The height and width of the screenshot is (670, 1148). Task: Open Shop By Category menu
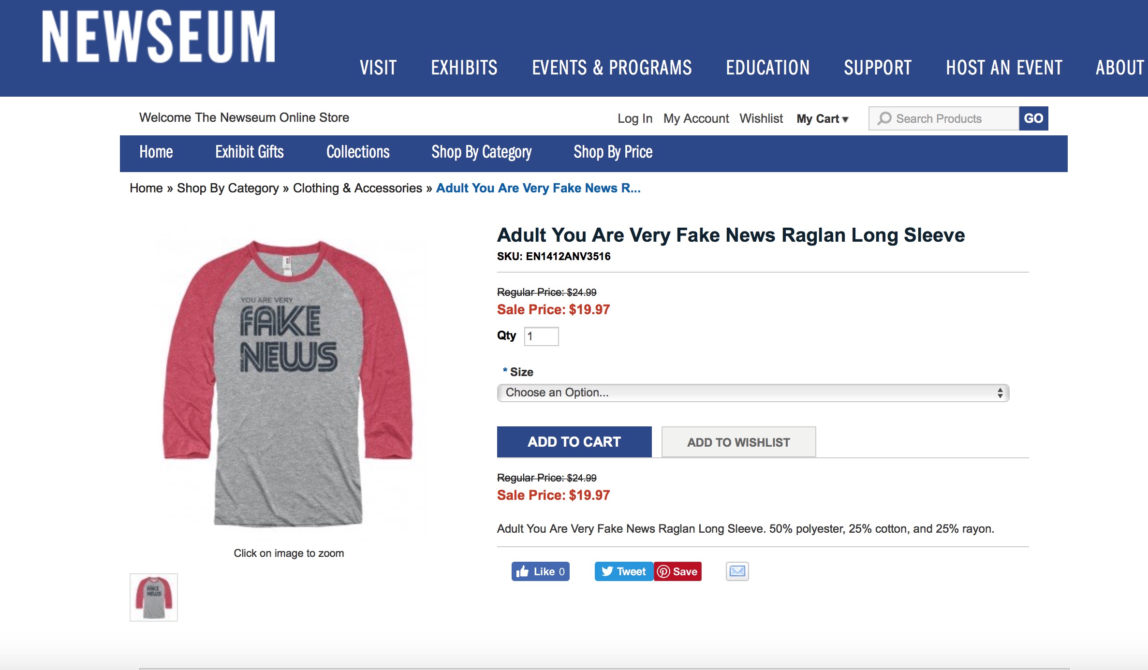481,152
